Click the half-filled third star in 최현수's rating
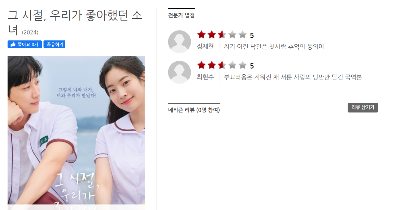This screenshot has width=411, height=210. click(x=222, y=65)
